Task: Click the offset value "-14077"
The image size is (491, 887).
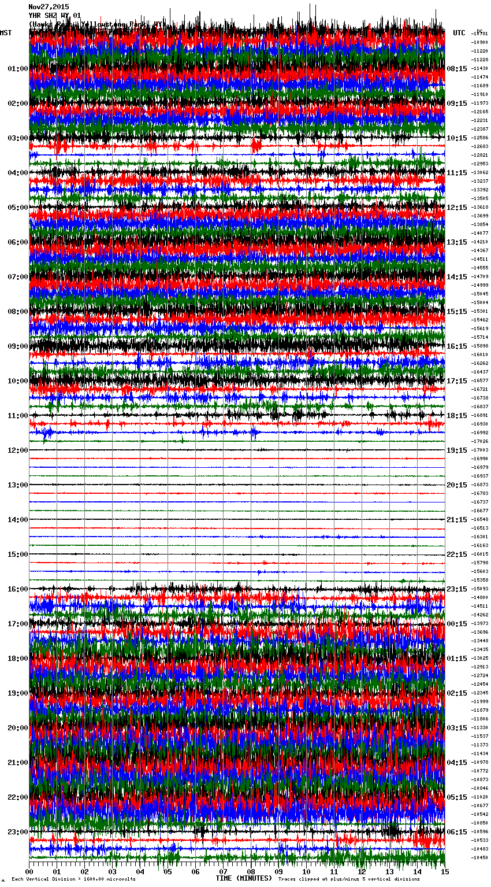Action: 480,234
